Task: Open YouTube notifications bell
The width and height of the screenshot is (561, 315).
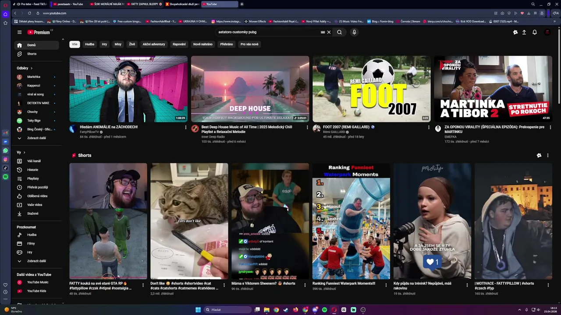Action: (x=535, y=32)
